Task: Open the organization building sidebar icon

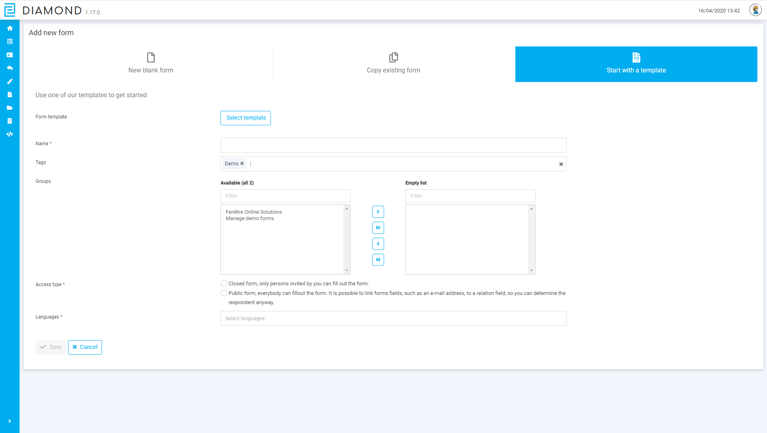Action: 10,121
